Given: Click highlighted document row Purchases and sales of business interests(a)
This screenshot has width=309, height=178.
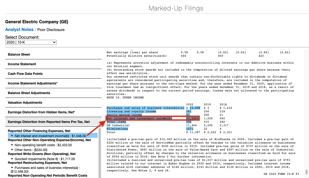Looking at the screenshot, I should pos(145,108).
